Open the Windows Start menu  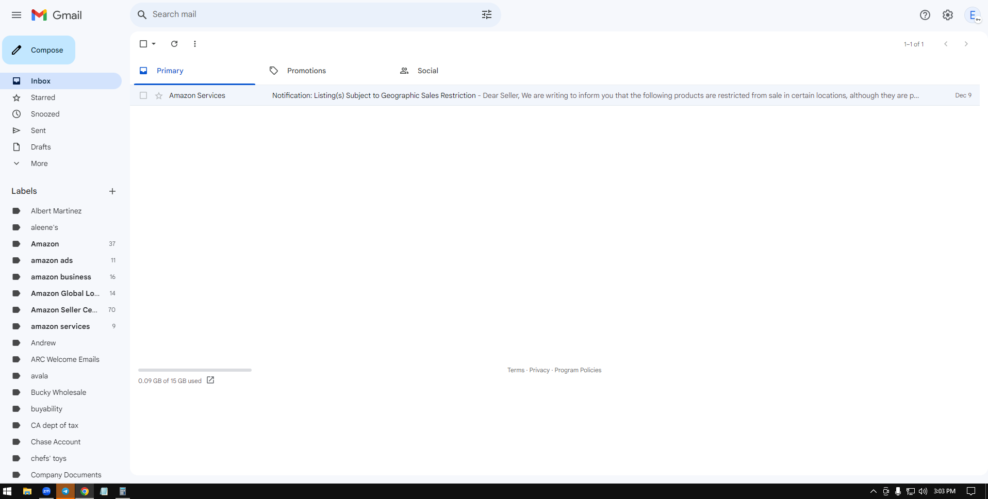[7, 491]
